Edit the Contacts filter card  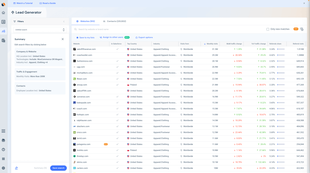coord(40,88)
